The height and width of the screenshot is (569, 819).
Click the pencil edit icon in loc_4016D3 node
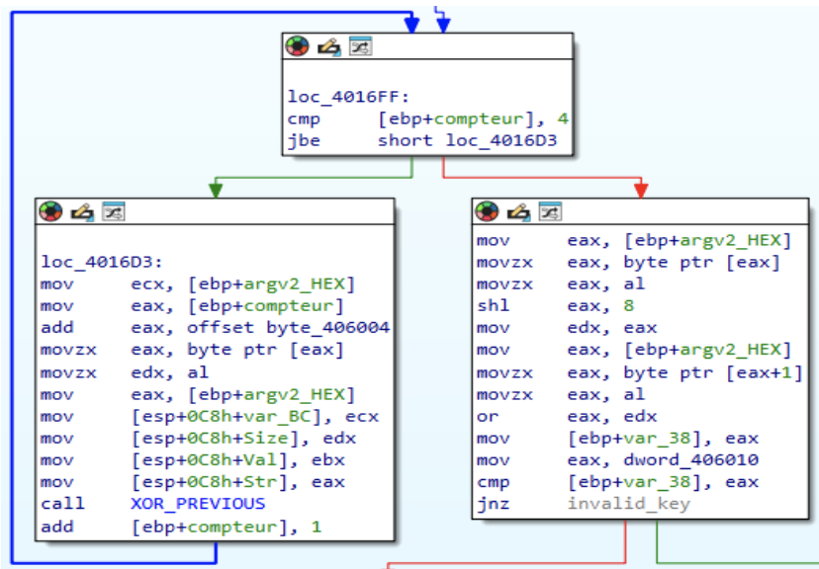pyautogui.click(x=81, y=211)
